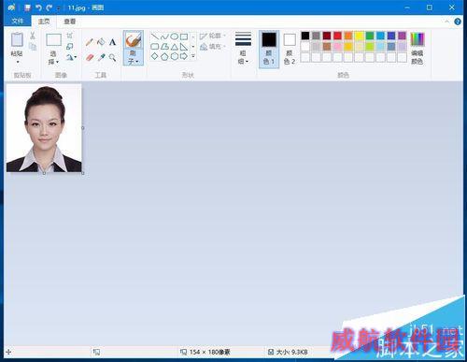
Task: Pick the green color swatch
Action: pos(370,36)
